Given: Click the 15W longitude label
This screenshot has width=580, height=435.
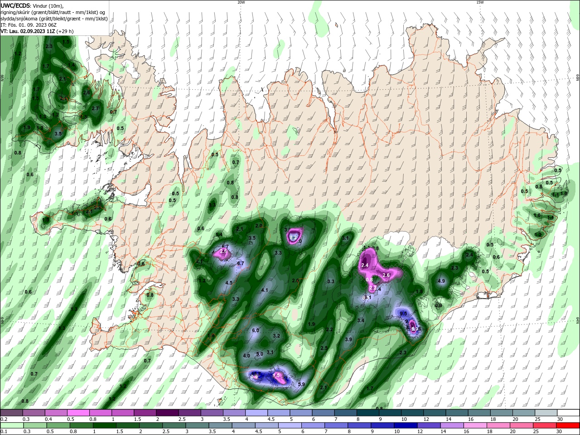Looking at the screenshot, I should point(480,2).
